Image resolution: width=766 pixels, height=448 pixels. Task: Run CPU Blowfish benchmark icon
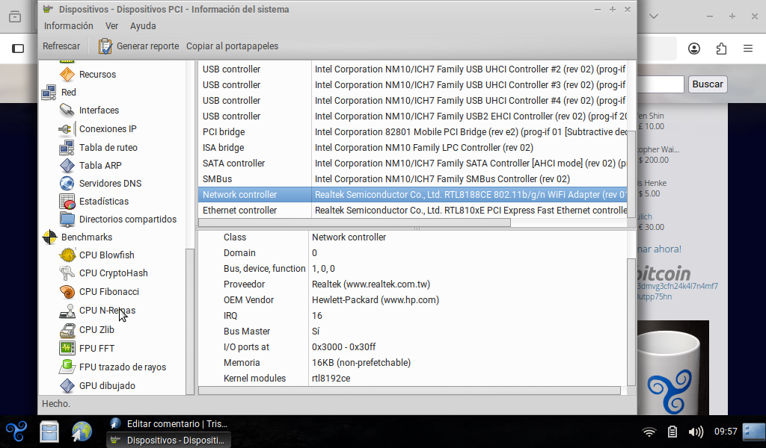click(67, 255)
